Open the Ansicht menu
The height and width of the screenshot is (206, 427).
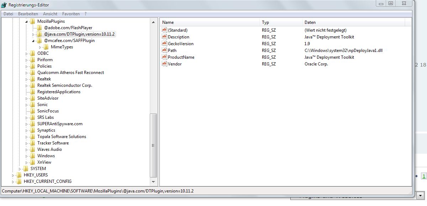pos(50,14)
